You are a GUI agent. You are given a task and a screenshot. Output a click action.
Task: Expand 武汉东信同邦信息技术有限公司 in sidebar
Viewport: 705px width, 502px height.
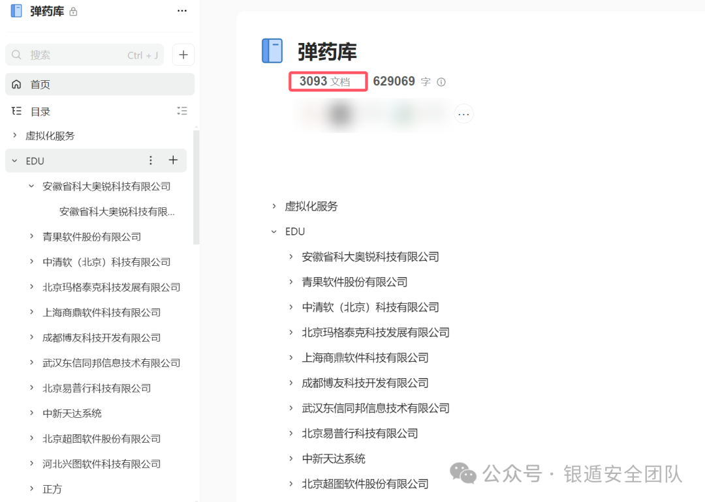click(x=31, y=362)
